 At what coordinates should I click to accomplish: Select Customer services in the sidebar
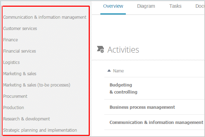[20, 29]
